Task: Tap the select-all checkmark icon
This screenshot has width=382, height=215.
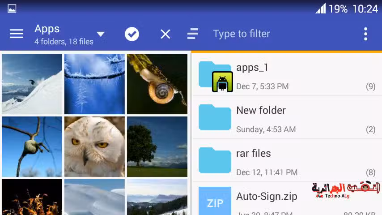Action: [132, 34]
